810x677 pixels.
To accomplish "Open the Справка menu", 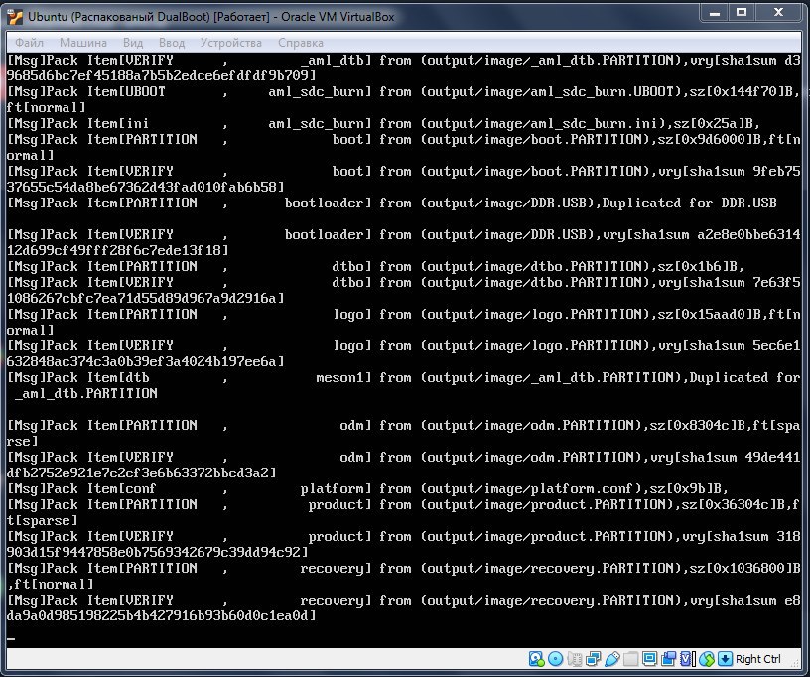I will click(x=301, y=43).
